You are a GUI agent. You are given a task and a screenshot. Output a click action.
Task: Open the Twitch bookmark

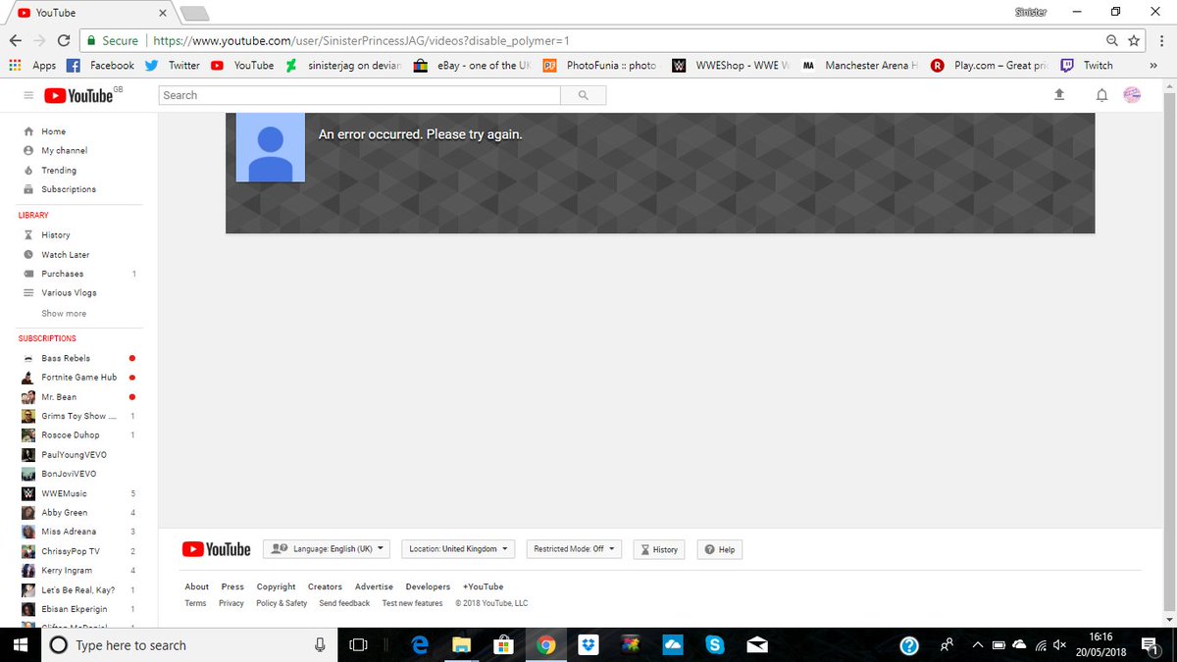(1087, 66)
